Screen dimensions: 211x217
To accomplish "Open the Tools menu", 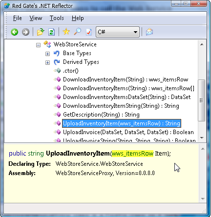I will pos(57,18).
